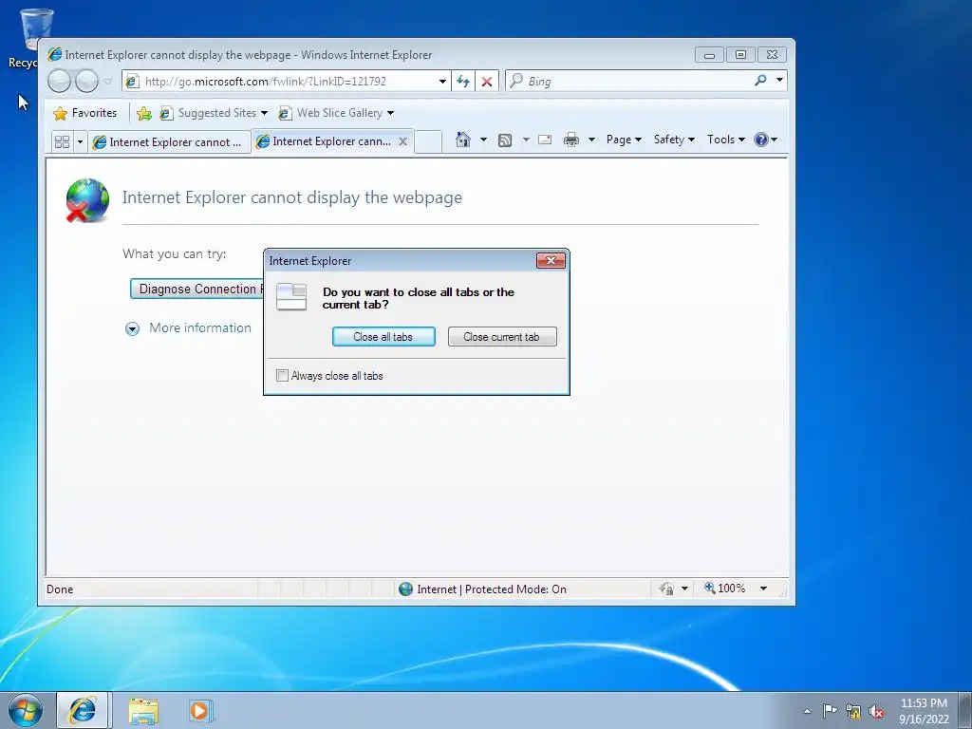Click the 100% zoom level button
972x729 pixels.
coord(724,589)
